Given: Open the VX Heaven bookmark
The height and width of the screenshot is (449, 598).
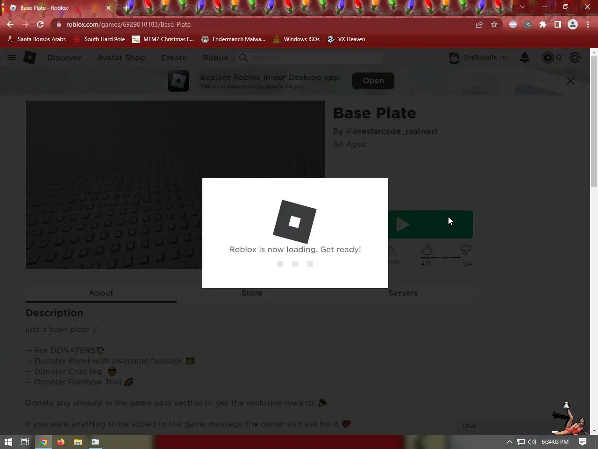Looking at the screenshot, I should pos(346,39).
